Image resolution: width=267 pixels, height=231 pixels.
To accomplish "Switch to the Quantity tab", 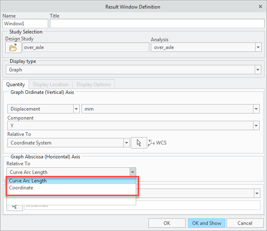I will click(x=16, y=84).
